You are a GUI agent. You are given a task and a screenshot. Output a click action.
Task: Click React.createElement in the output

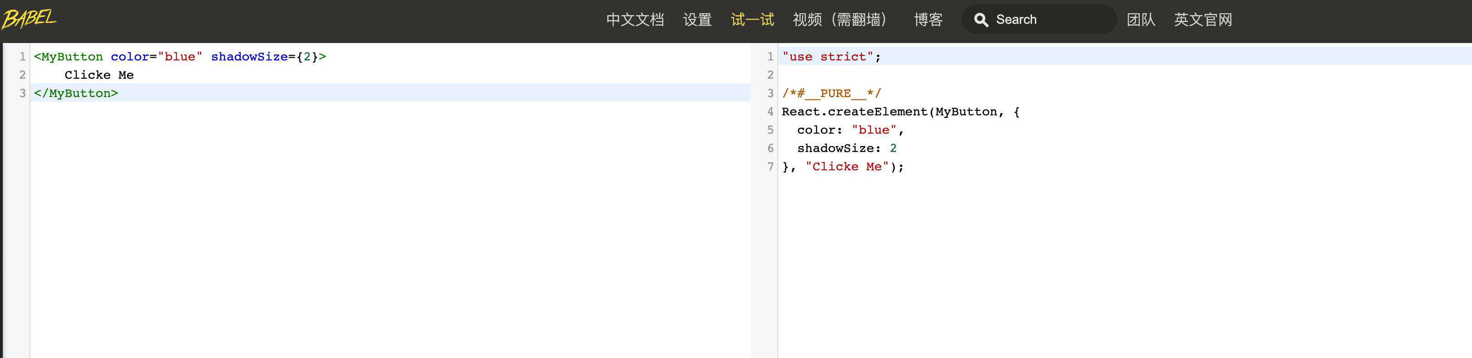[854, 111]
